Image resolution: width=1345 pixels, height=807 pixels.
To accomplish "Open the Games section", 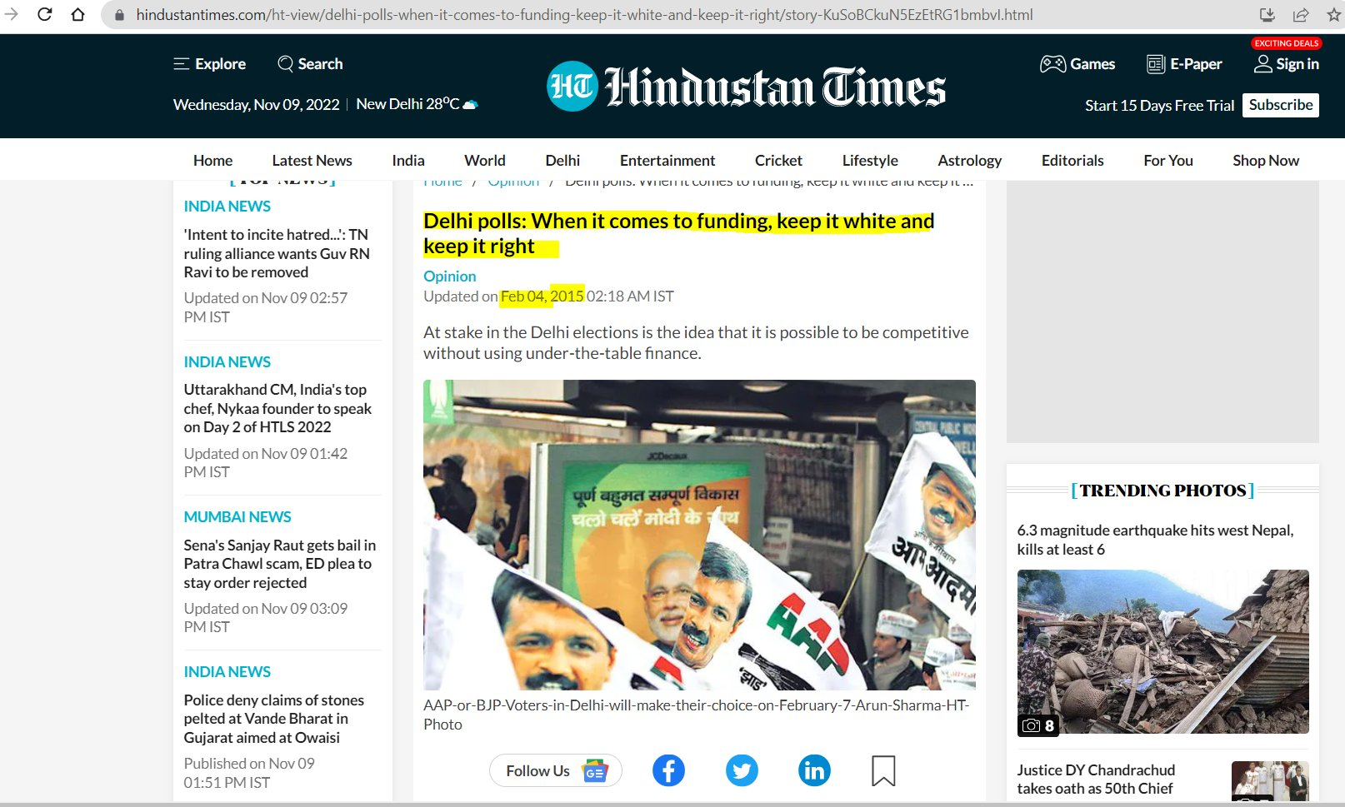I will tap(1077, 64).
